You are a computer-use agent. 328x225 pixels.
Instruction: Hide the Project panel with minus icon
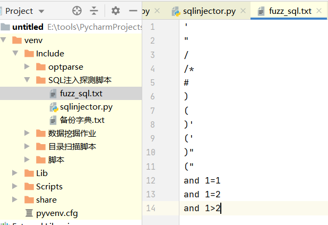click(133, 11)
